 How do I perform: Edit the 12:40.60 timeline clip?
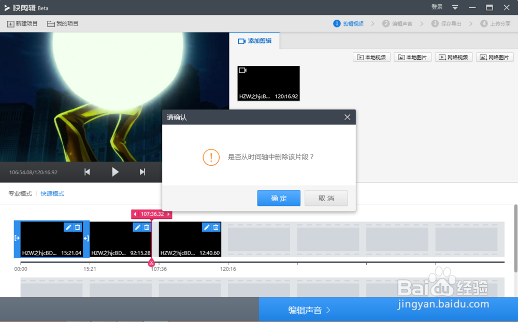[x=207, y=227]
